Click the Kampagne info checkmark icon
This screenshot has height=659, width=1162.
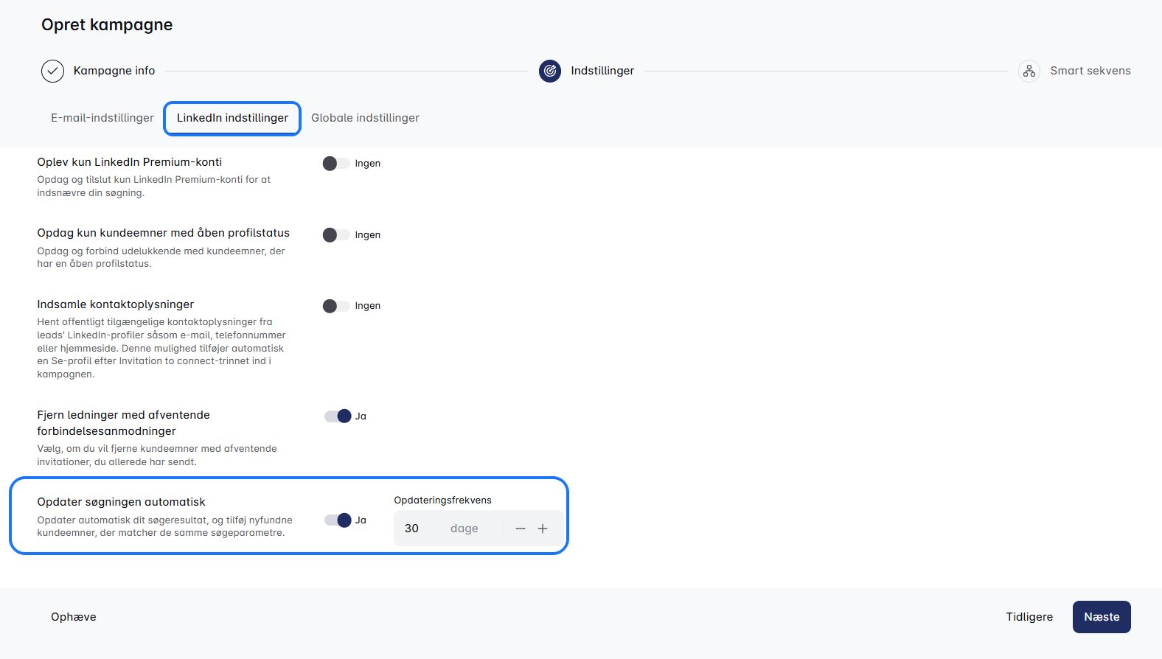pos(52,71)
